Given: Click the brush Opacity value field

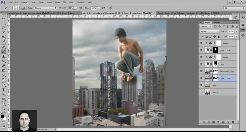Looking at the screenshot, I should tap(70, 8).
